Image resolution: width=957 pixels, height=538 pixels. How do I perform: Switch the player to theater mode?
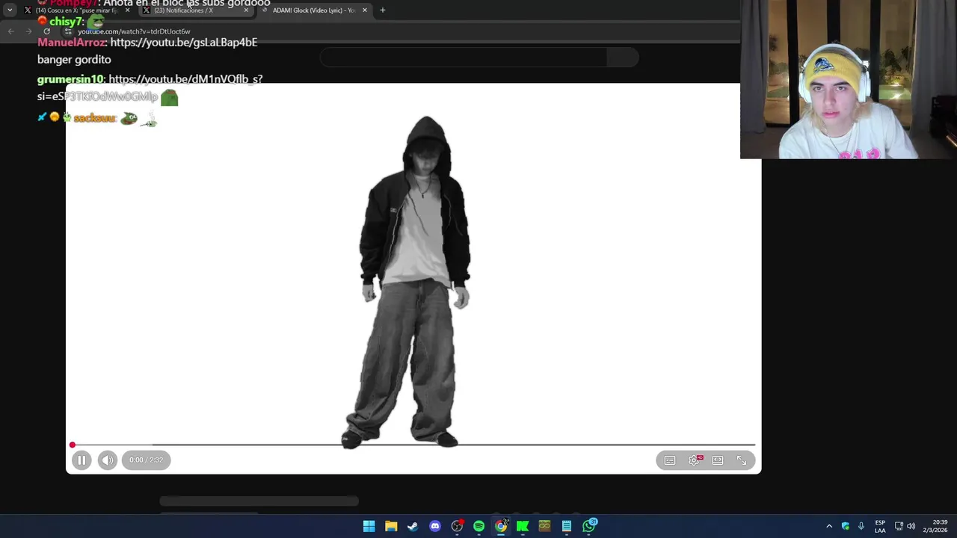(718, 460)
